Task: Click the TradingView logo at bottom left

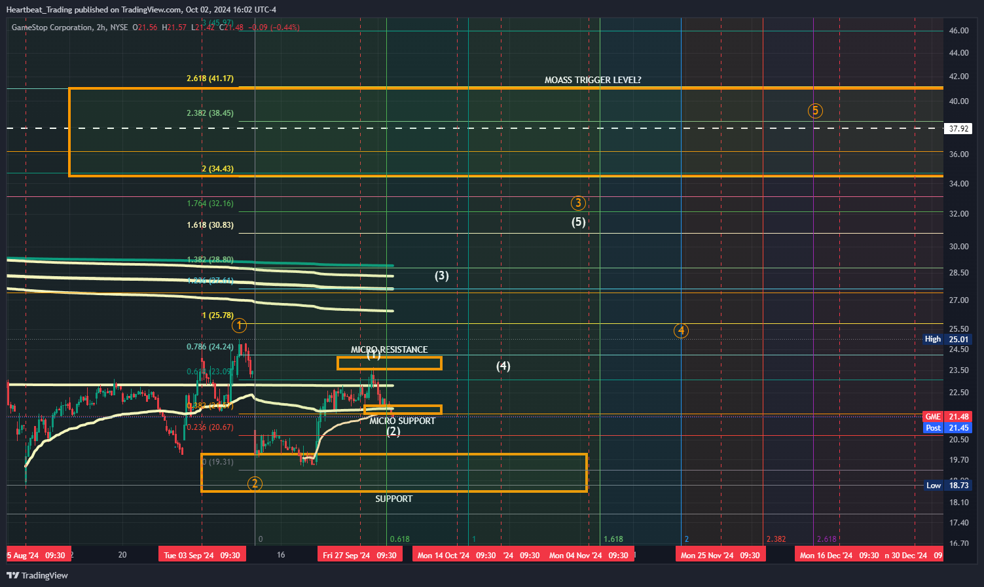Action: pyautogui.click(x=37, y=575)
